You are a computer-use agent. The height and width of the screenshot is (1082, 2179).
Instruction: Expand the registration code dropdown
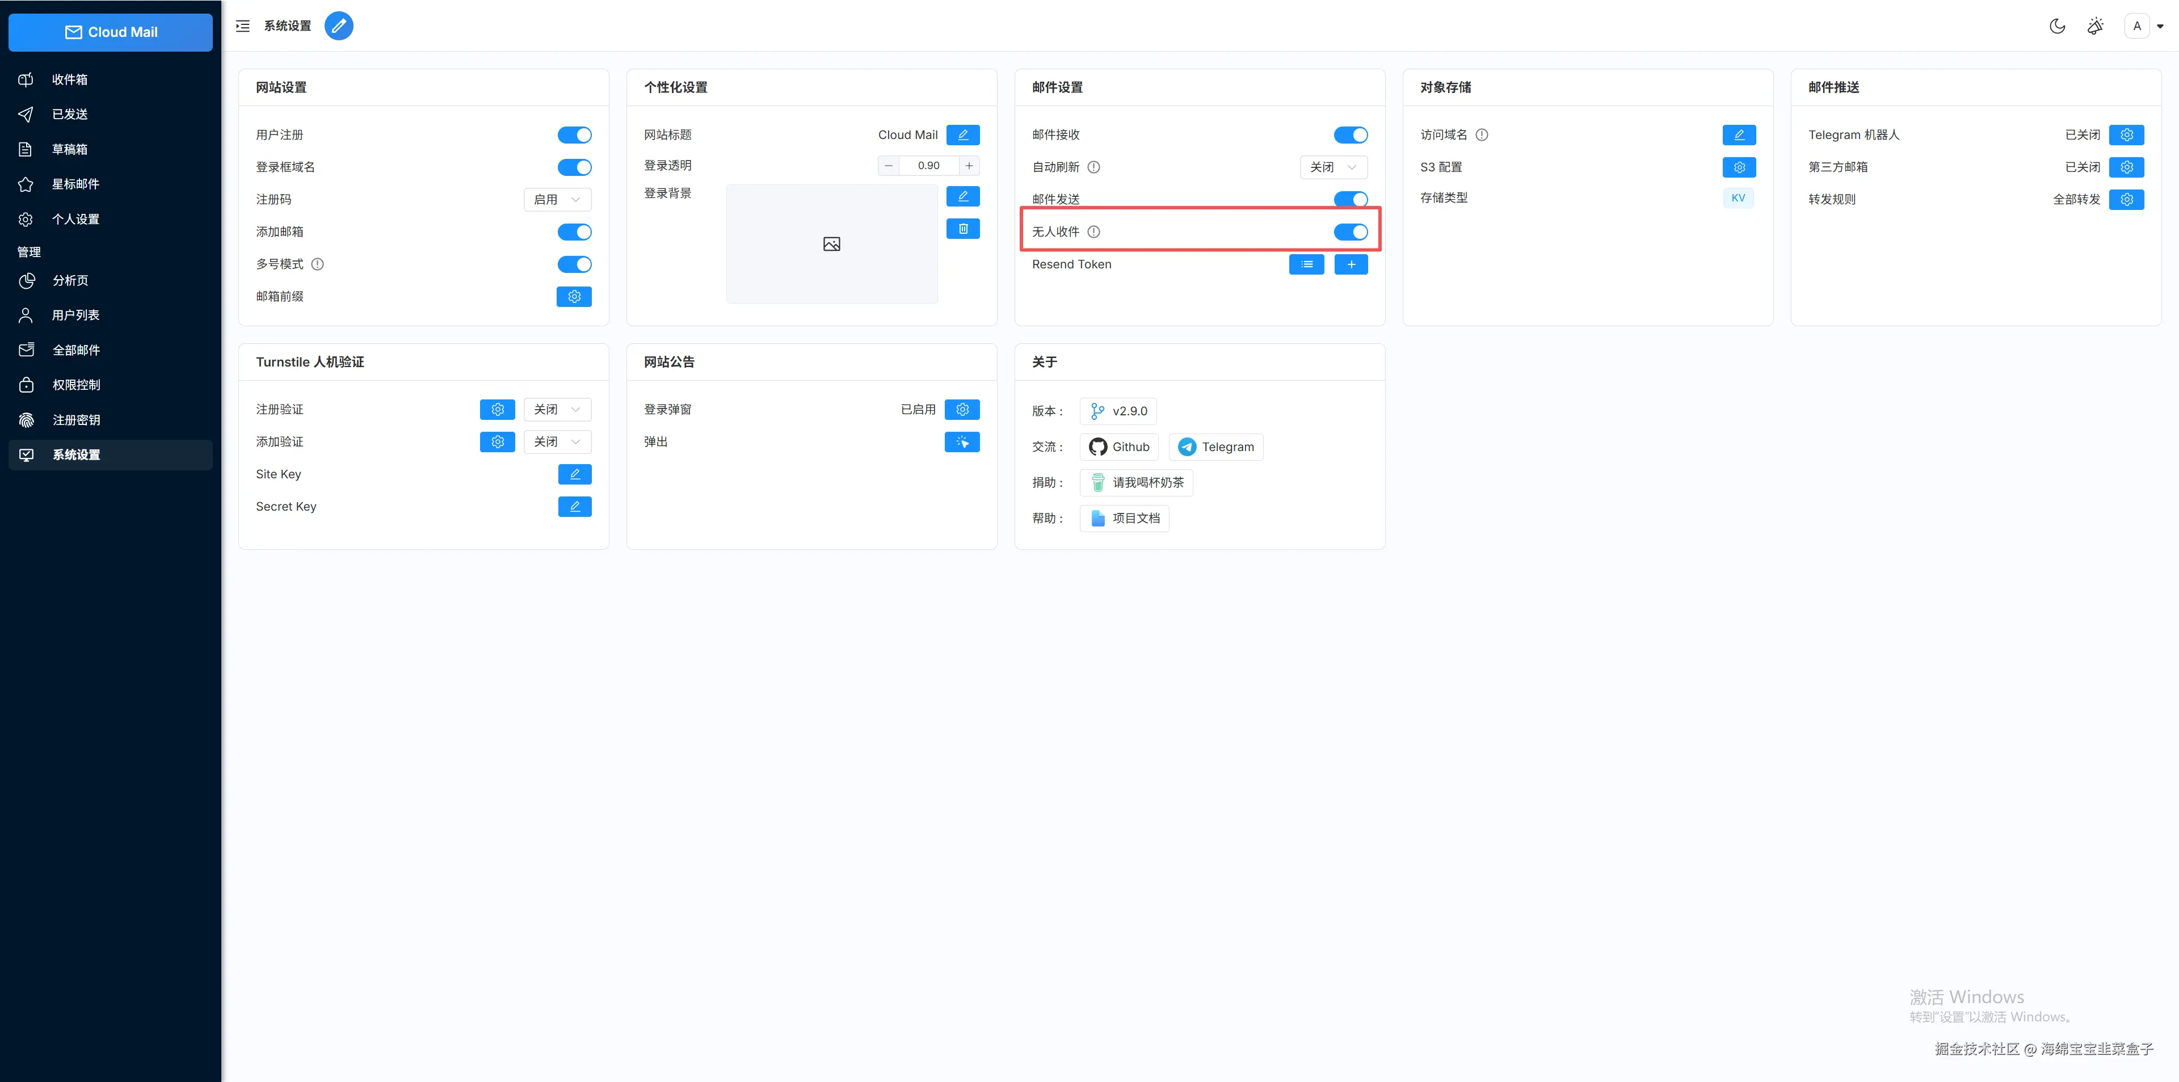557,200
